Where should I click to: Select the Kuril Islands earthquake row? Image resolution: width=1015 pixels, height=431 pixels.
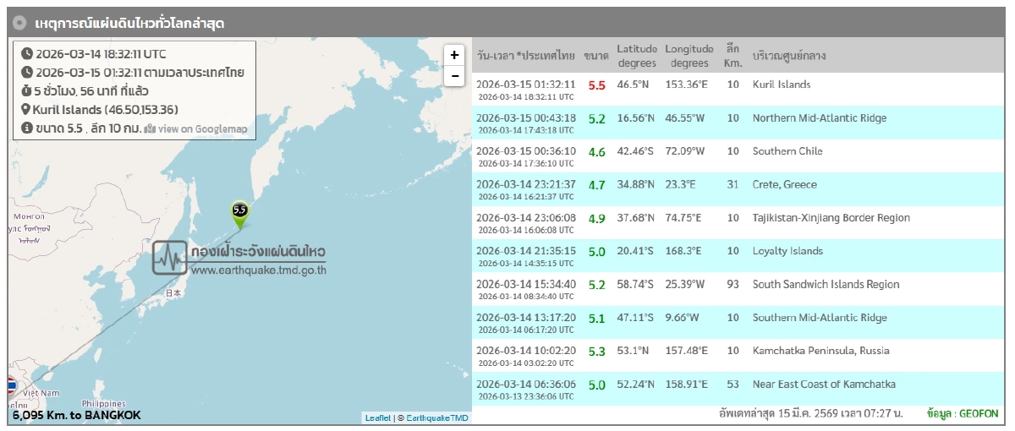pyautogui.click(x=781, y=85)
